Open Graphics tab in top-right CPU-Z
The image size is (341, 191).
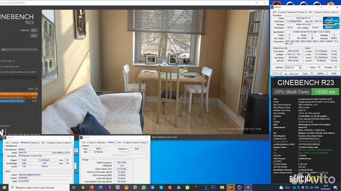(319, 12)
